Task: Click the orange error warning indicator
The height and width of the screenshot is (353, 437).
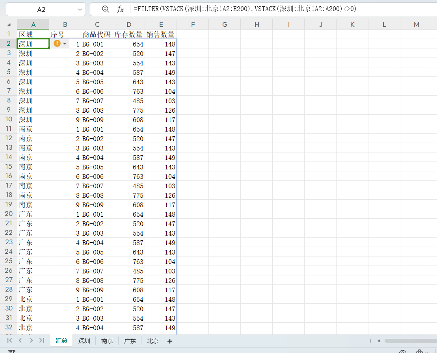Action: pyautogui.click(x=57, y=43)
